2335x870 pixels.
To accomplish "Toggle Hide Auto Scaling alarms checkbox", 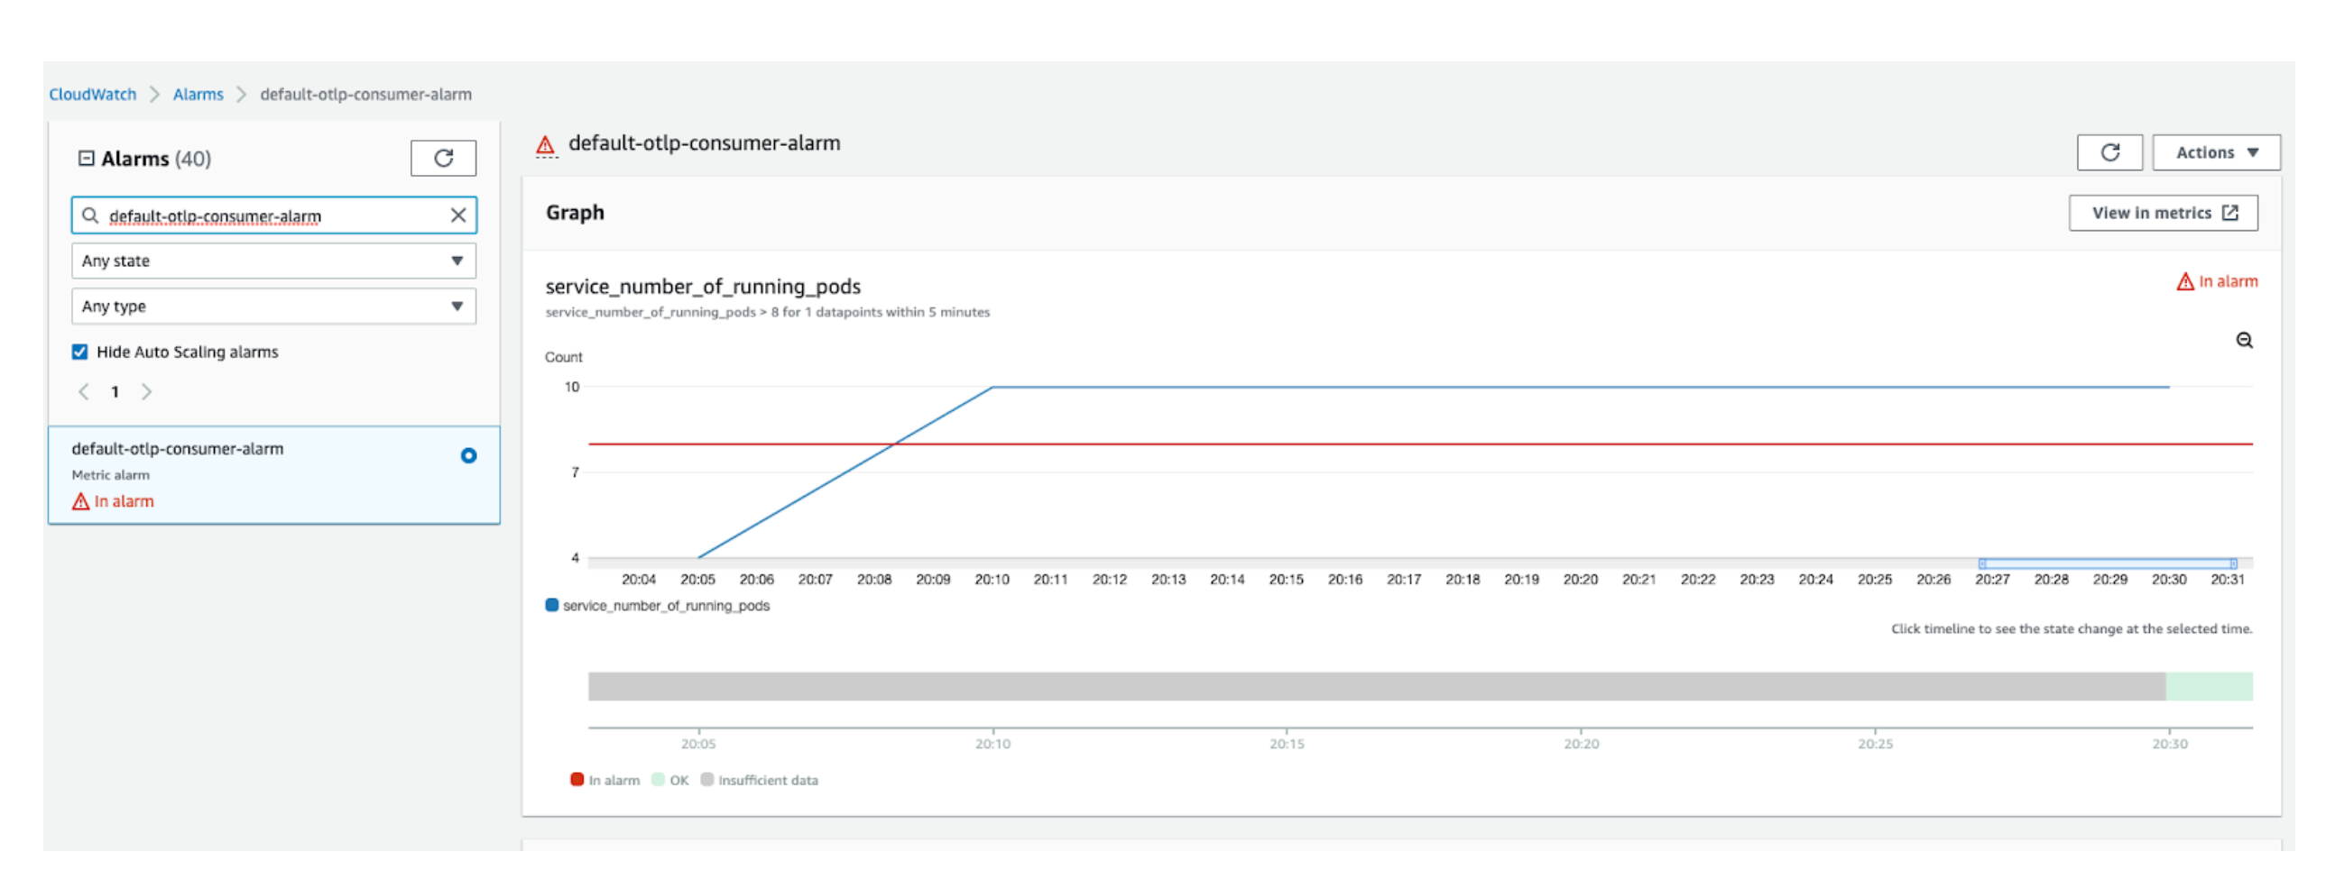I will point(79,353).
